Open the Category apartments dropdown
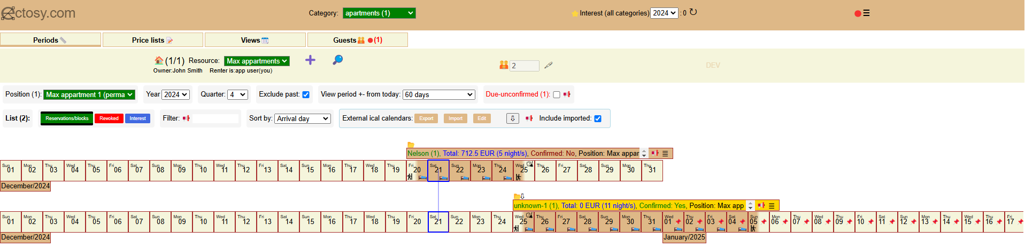Image resolution: width=1025 pixels, height=247 pixels. tap(379, 13)
